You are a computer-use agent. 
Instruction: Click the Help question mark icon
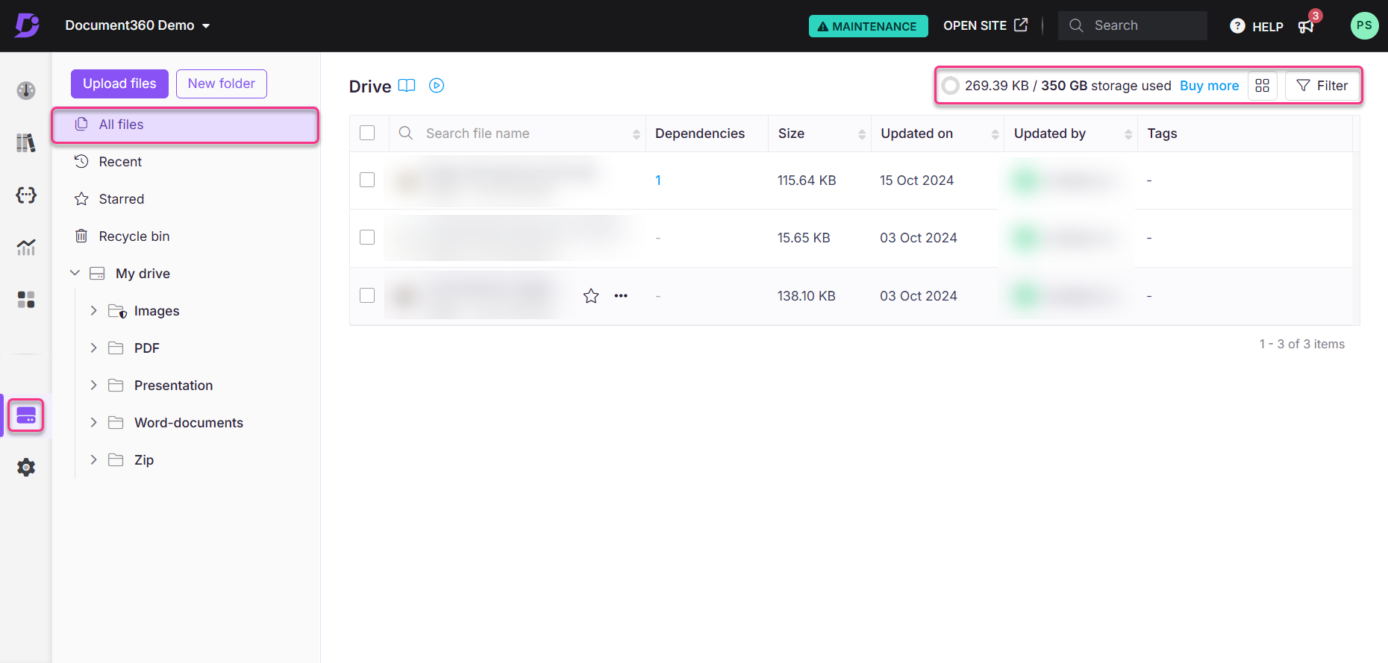click(1237, 26)
